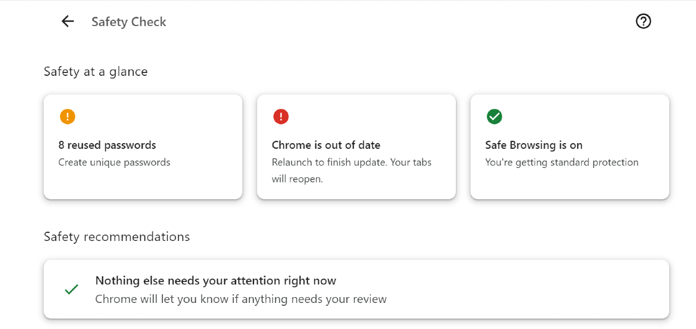
Task: Click the green checkmark in Safety recommendations card
Action: click(x=71, y=289)
